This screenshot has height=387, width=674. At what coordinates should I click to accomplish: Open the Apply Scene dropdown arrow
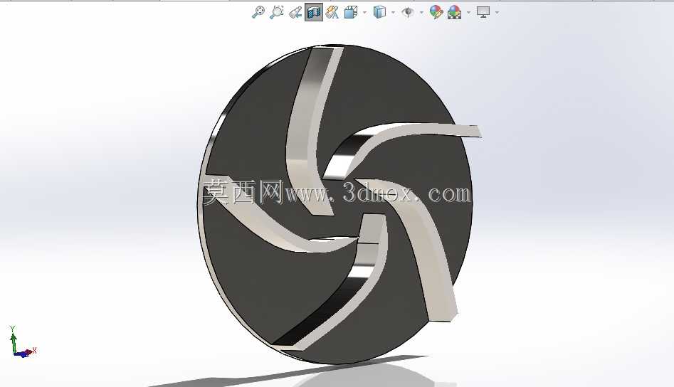(x=468, y=12)
